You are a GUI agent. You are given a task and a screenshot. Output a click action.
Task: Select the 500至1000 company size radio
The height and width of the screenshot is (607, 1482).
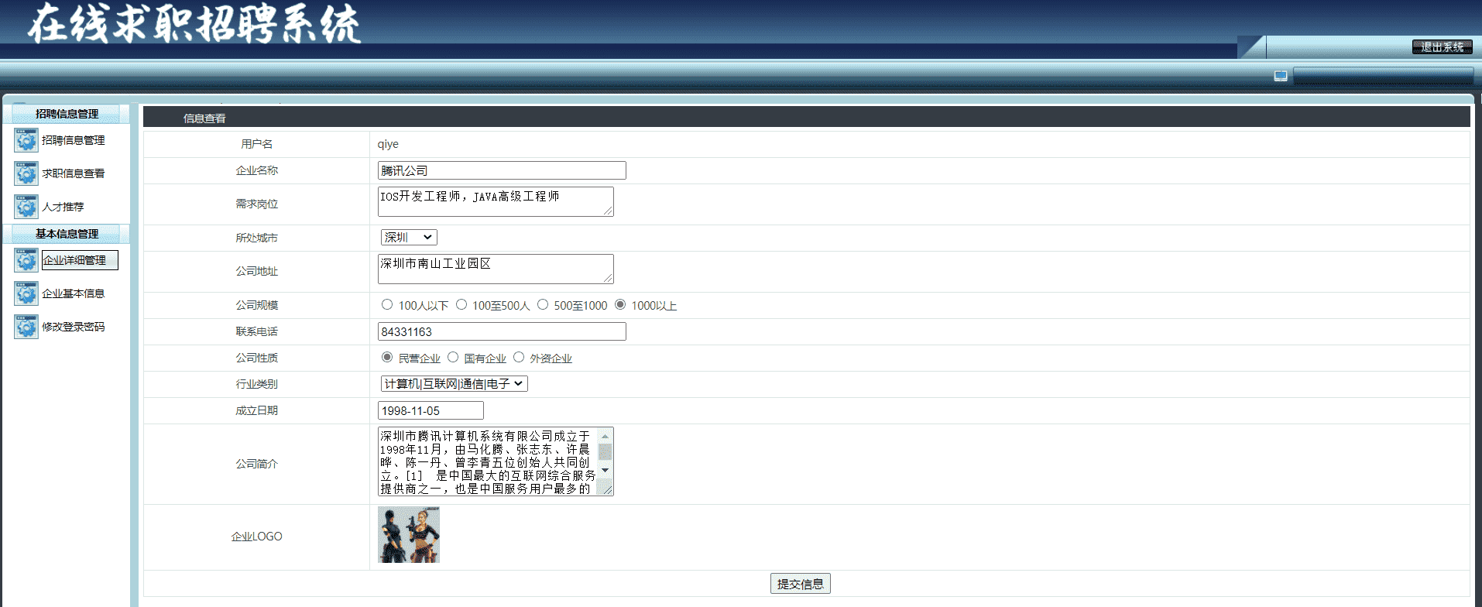pyautogui.click(x=543, y=305)
